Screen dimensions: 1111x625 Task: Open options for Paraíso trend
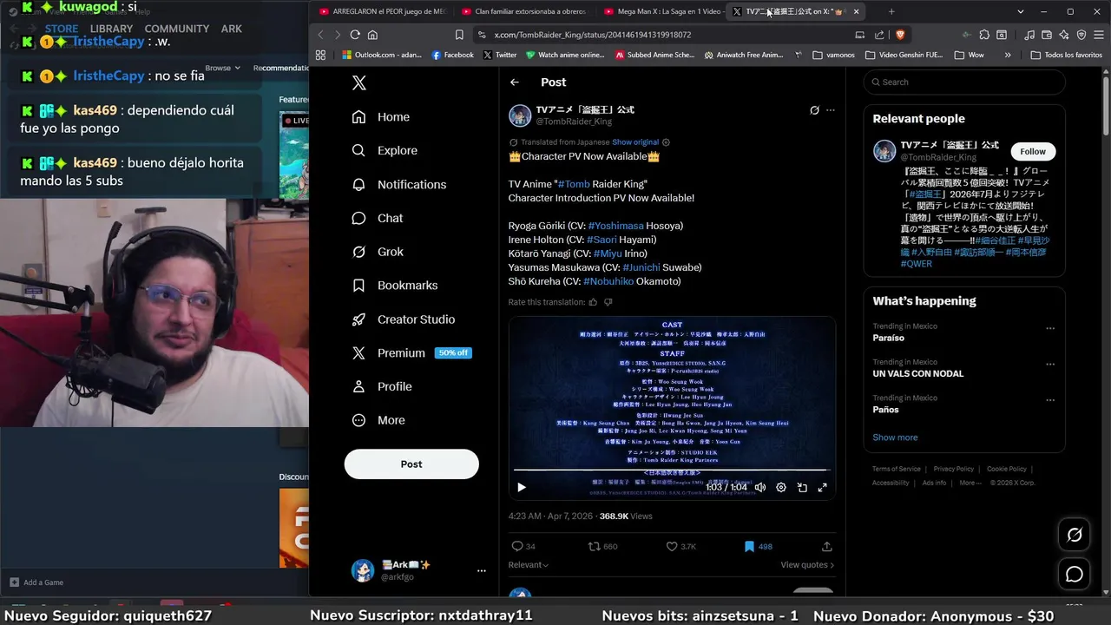(x=1050, y=328)
